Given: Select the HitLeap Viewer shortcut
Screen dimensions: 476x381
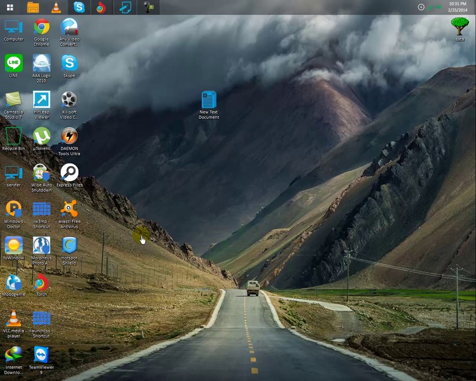Looking at the screenshot, I should tap(42, 105).
